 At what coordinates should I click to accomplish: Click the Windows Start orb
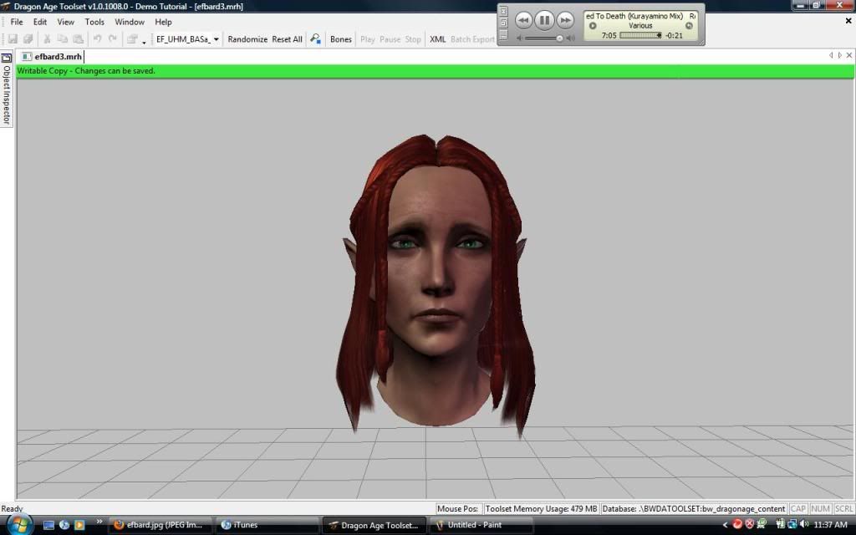(x=18, y=525)
